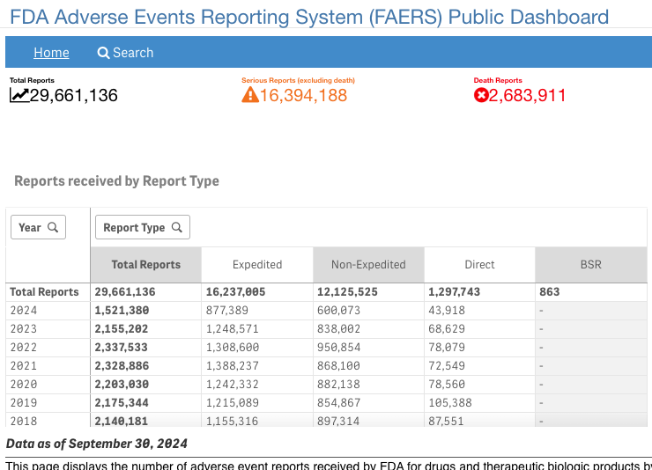
Task: Click the magnifier in the Report Type filter
Action: (x=177, y=227)
